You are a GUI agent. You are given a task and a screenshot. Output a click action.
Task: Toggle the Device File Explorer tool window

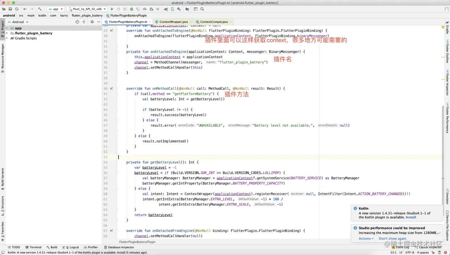[x=447, y=226]
